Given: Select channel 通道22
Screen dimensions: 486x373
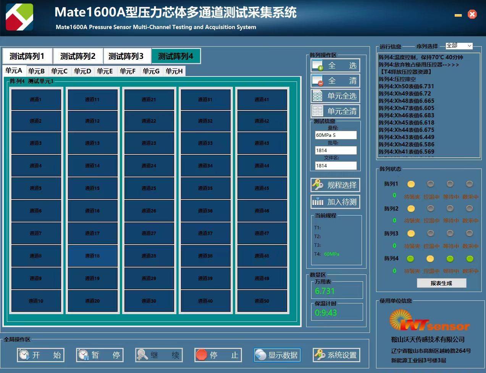Looking at the screenshot, I should [x=149, y=121].
